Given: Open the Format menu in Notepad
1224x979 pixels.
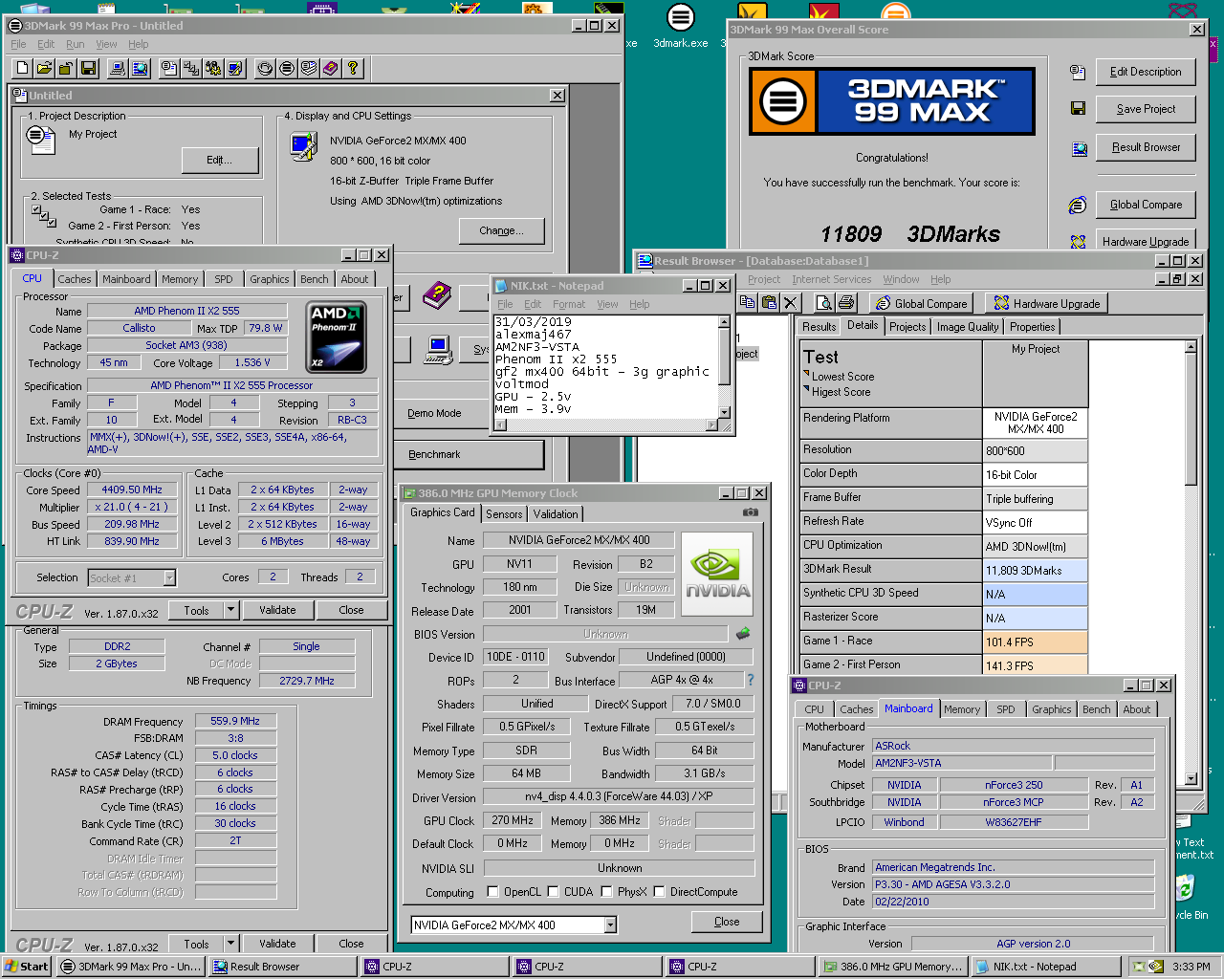Looking at the screenshot, I should (569, 304).
